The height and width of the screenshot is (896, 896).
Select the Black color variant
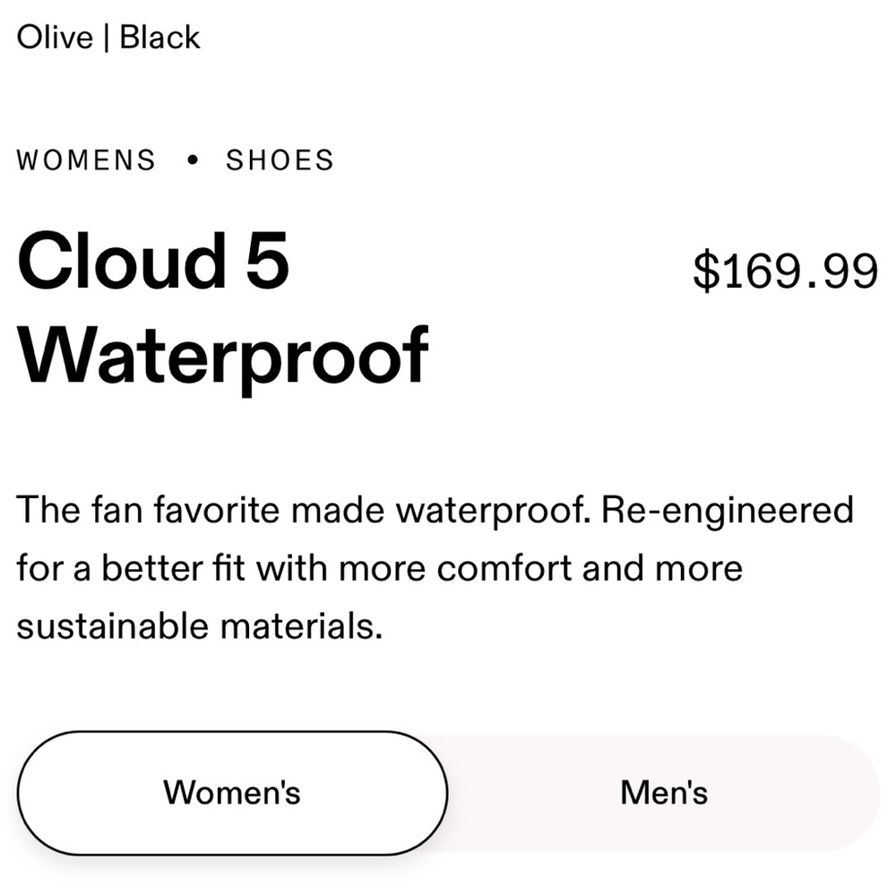161,37
